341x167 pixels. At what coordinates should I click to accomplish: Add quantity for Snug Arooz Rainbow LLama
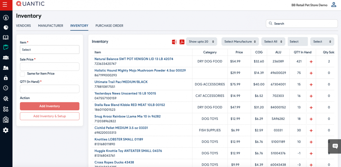[x=311, y=119]
